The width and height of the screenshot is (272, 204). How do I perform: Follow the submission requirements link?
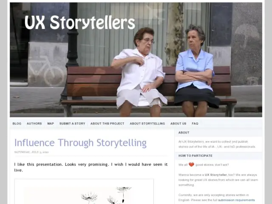(x=236, y=200)
